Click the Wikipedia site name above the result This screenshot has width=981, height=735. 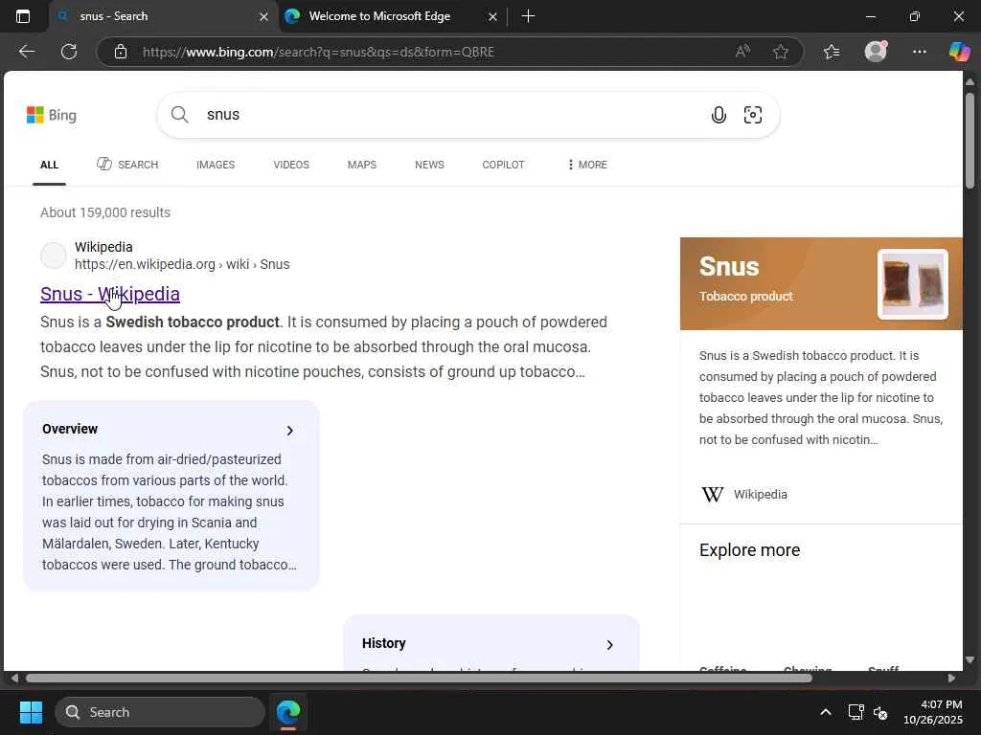tap(103, 247)
